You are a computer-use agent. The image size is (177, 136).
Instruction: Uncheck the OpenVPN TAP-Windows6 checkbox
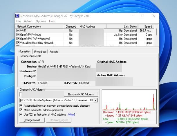18,39
